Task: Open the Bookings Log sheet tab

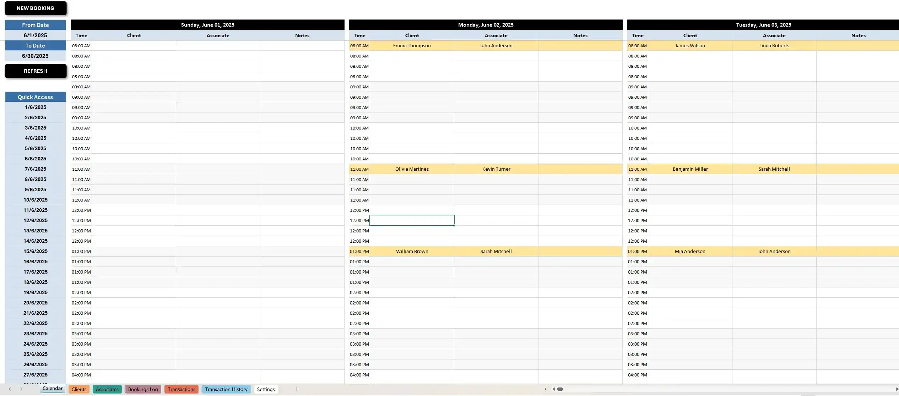Action: (x=143, y=389)
